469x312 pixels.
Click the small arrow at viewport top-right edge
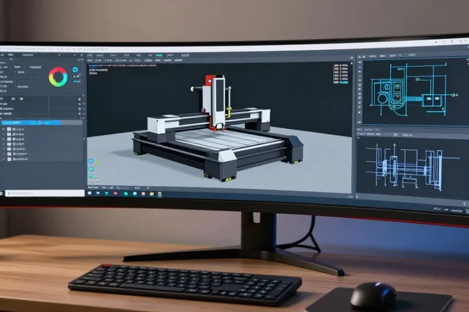[352, 63]
